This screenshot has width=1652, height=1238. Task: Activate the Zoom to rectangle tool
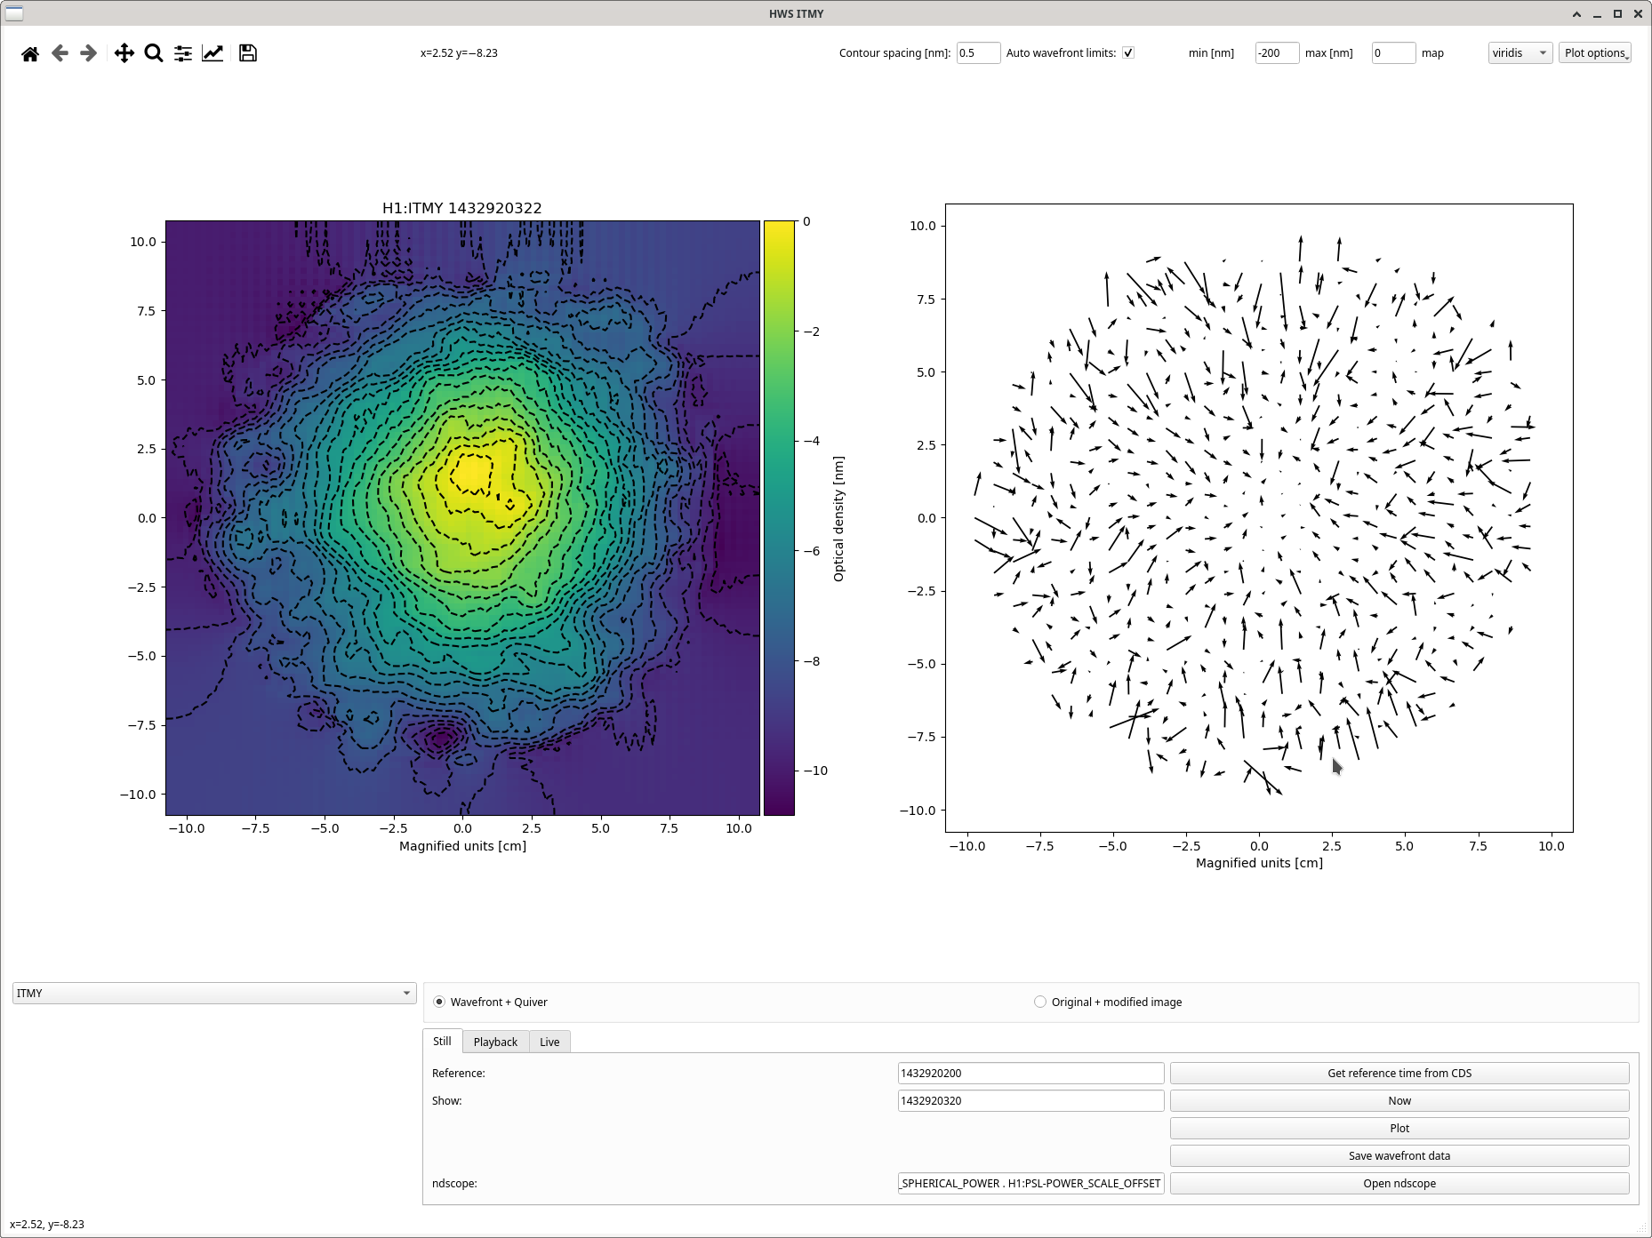(154, 53)
